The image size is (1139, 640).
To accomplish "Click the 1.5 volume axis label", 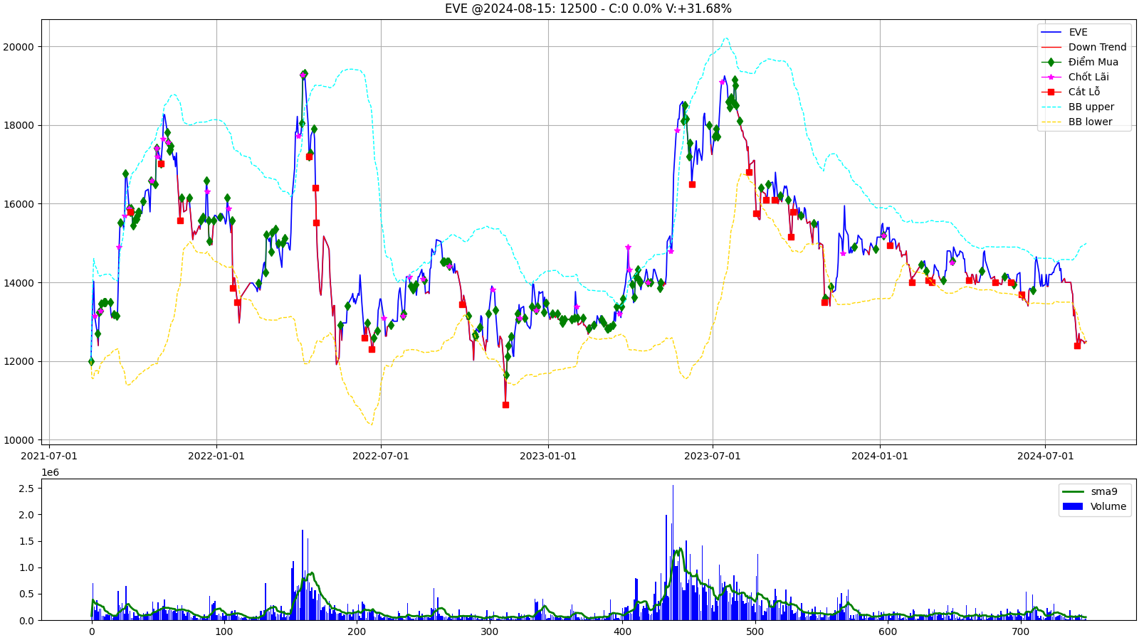I will pyautogui.click(x=26, y=541).
